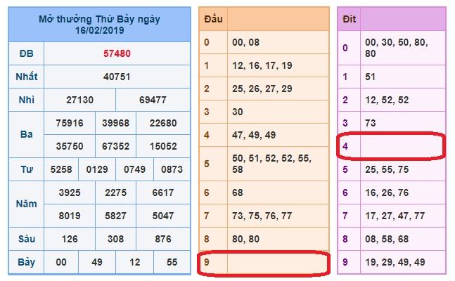This screenshot has height=281, width=455.
Task: Select the Sáu prize number 308
Action: tap(116, 239)
